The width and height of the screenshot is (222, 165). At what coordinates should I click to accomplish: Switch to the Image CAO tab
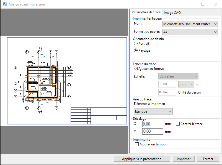click(172, 12)
